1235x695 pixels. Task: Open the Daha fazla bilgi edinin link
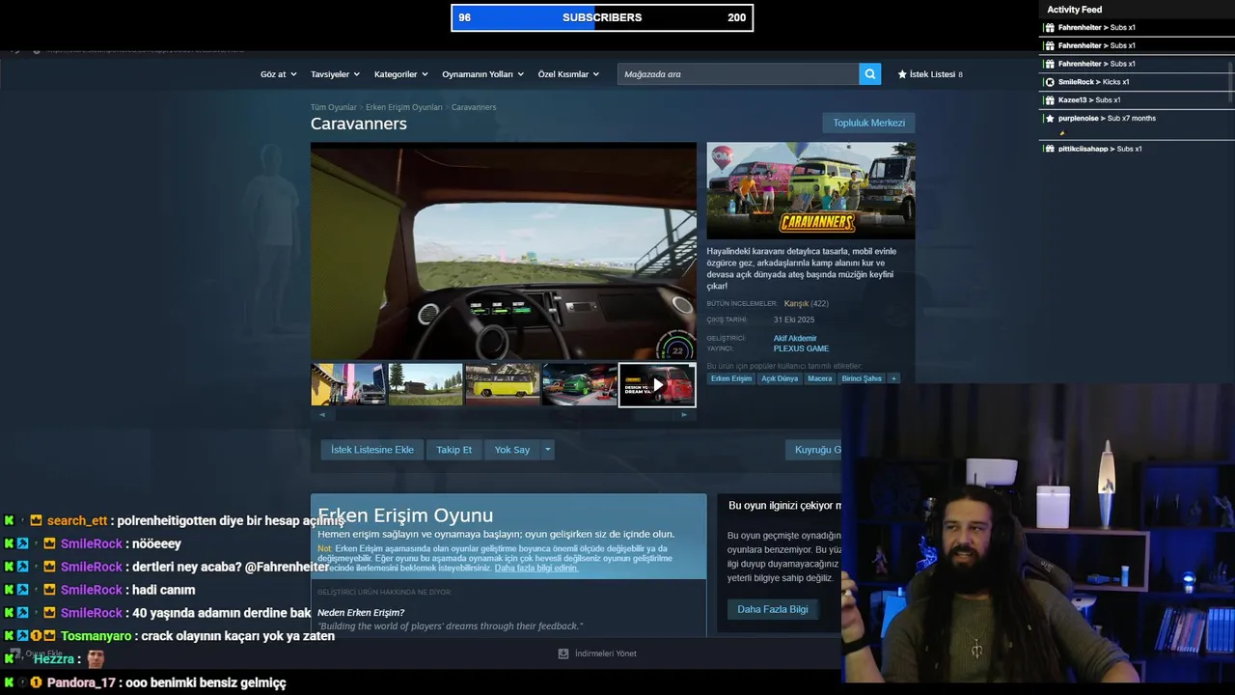point(536,568)
